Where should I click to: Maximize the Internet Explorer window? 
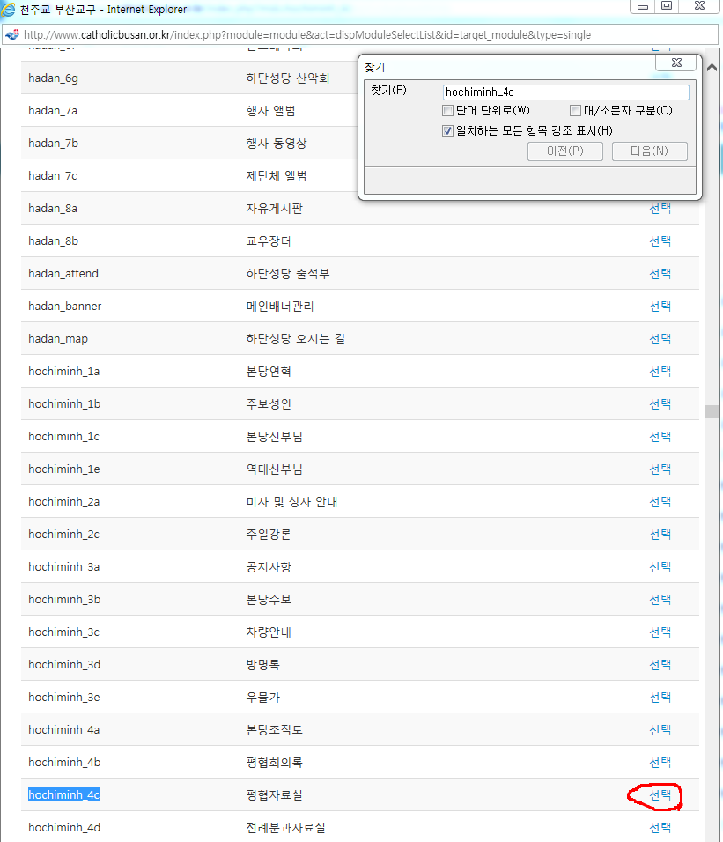tap(667, 6)
